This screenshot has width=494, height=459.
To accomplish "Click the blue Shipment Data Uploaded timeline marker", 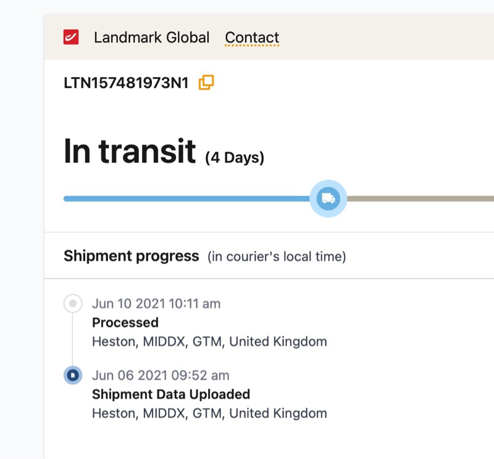I will [73, 375].
